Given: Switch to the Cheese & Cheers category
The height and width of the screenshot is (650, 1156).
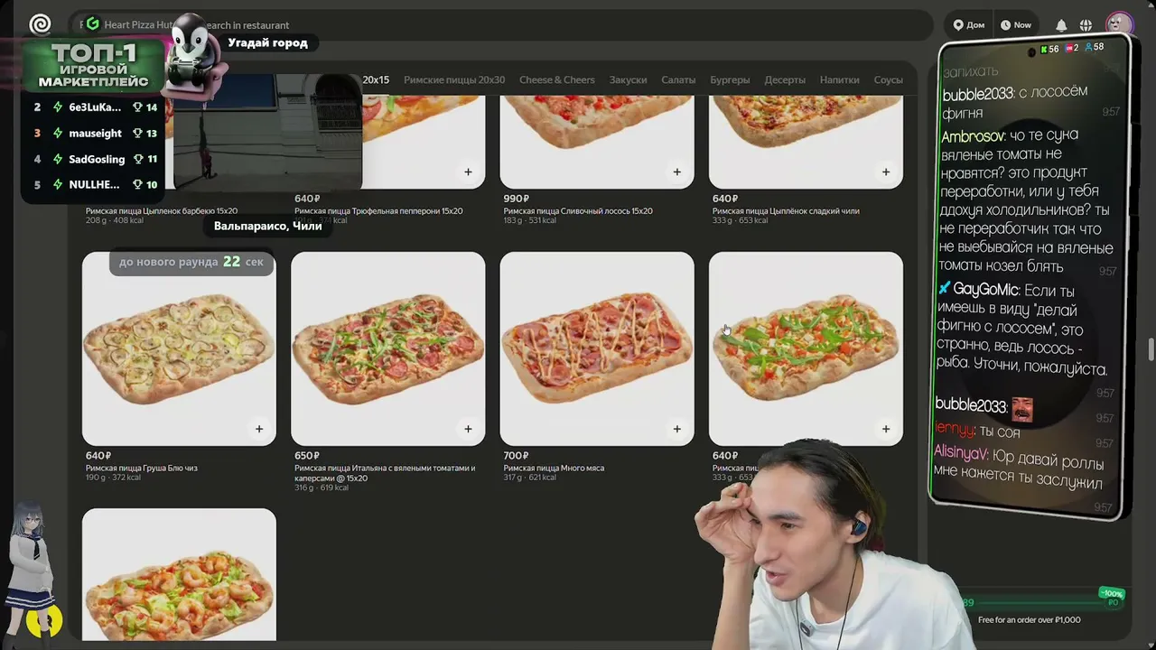Looking at the screenshot, I should click(557, 79).
